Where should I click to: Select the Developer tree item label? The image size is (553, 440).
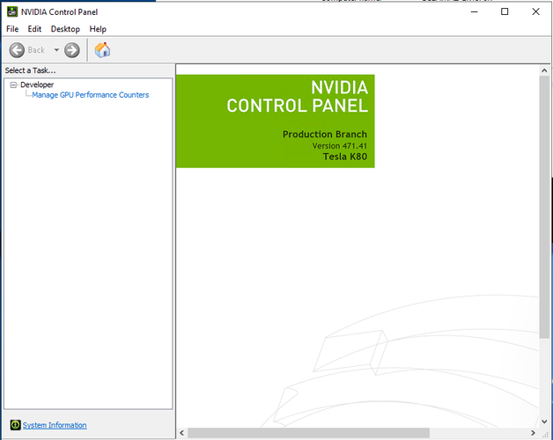pyautogui.click(x=37, y=84)
